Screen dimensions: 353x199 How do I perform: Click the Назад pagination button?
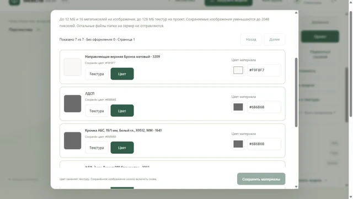coord(251,39)
